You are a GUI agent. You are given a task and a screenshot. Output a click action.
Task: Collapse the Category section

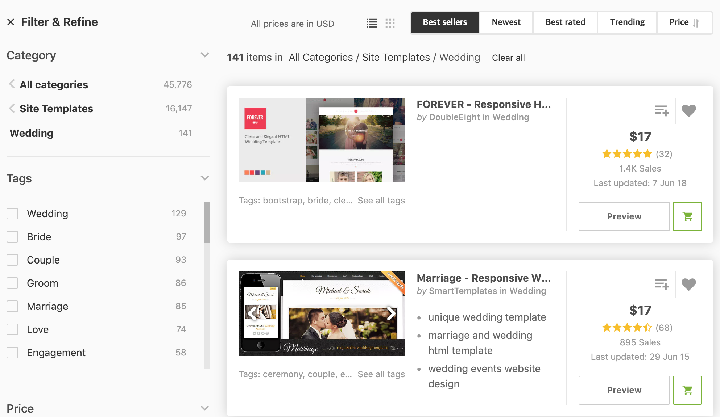point(204,55)
